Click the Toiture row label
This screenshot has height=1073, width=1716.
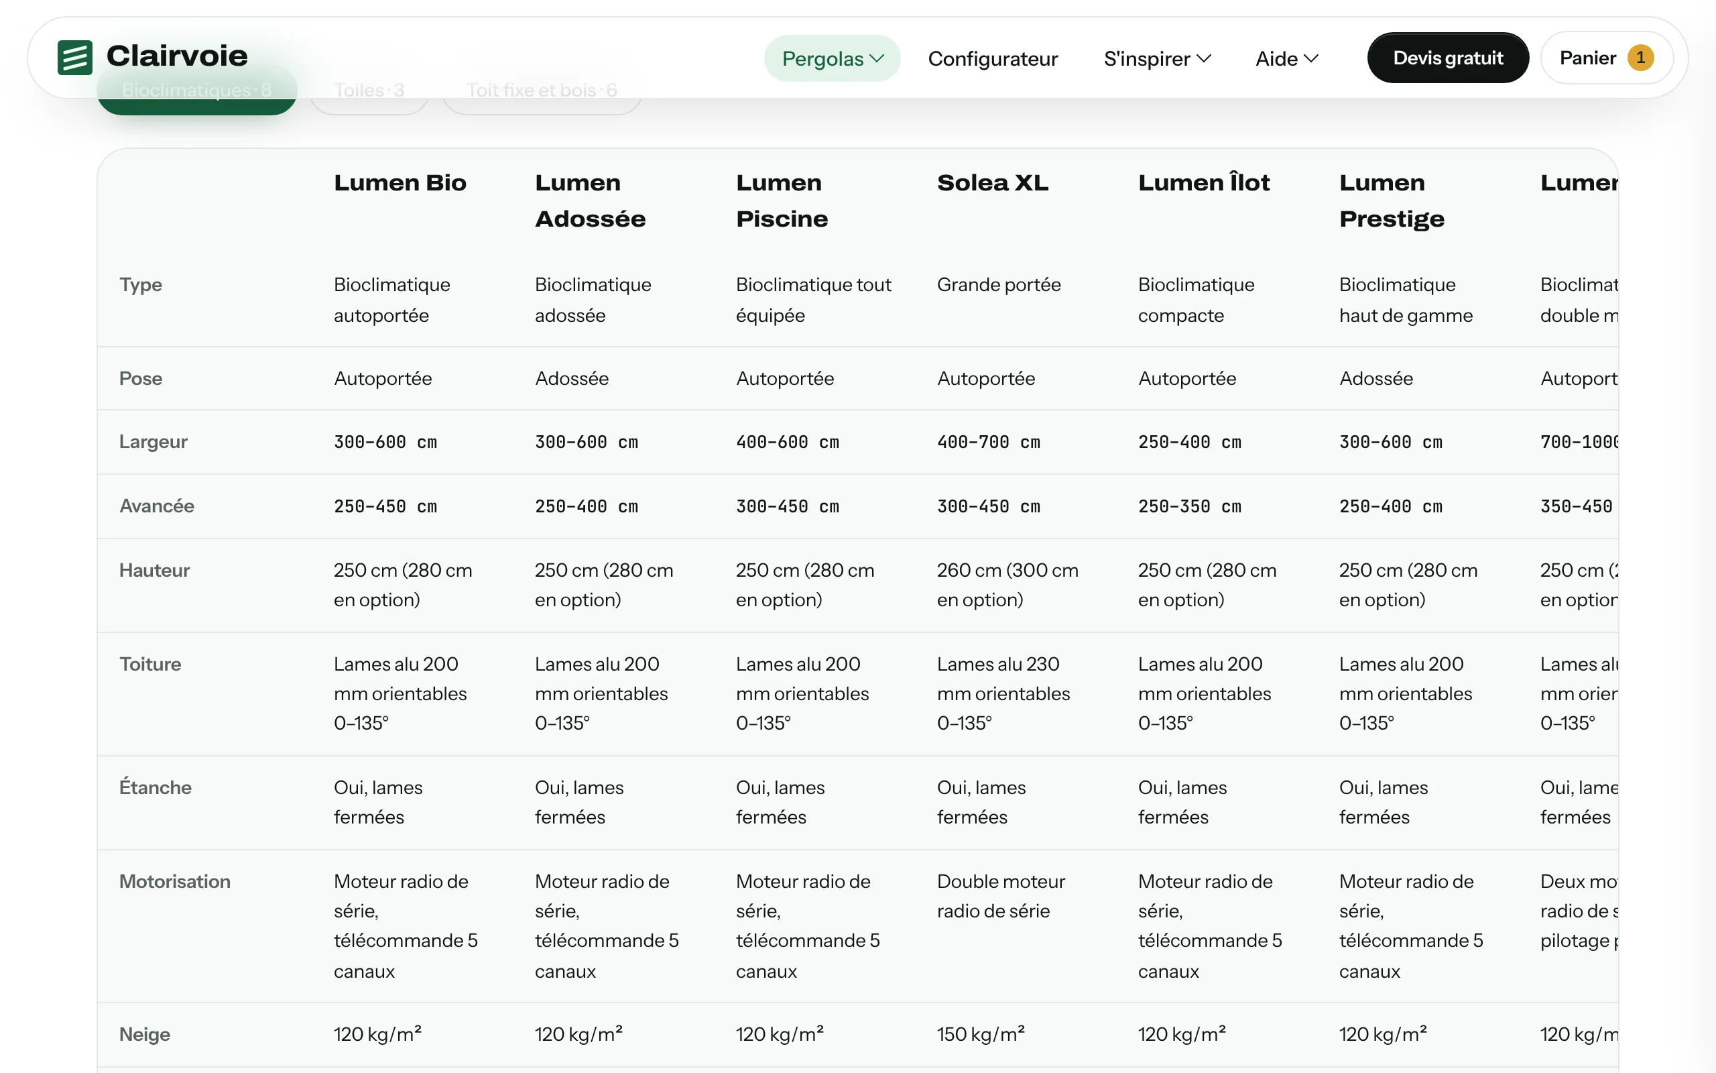tap(150, 664)
